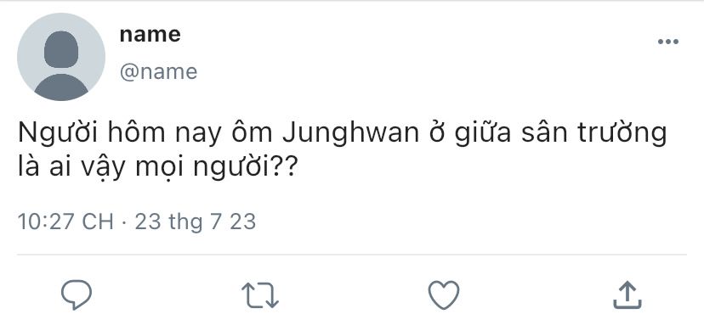Retweet the post using the arrows icon
Image resolution: width=704 pixels, height=331 pixels.
(260, 295)
